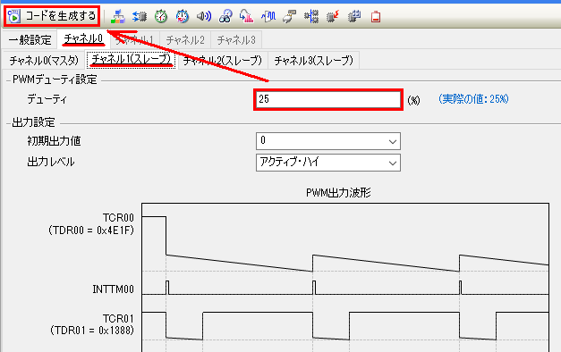Image resolution: width=561 pixels, height=352 pixels.
Task: Click the コードを生成する button
Action: [x=52, y=16]
